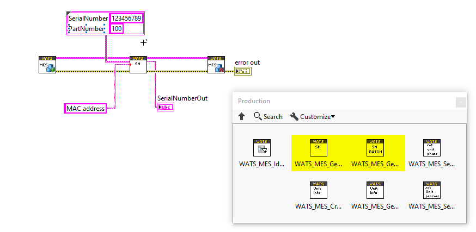Expand the Customize dropdown menu

coord(313,117)
